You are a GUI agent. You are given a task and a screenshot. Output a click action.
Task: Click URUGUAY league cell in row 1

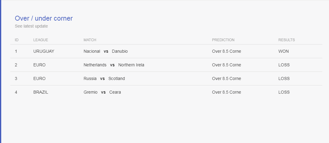[x=44, y=51]
